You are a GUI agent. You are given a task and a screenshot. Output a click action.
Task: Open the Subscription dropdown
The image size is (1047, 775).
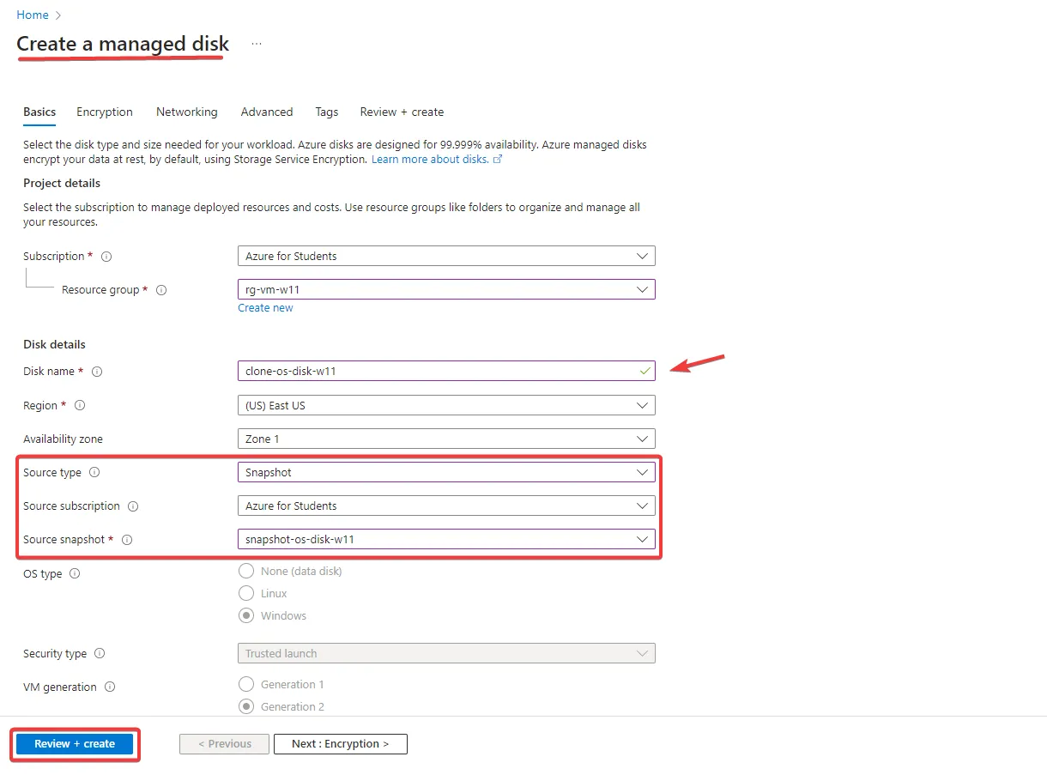[446, 256]
